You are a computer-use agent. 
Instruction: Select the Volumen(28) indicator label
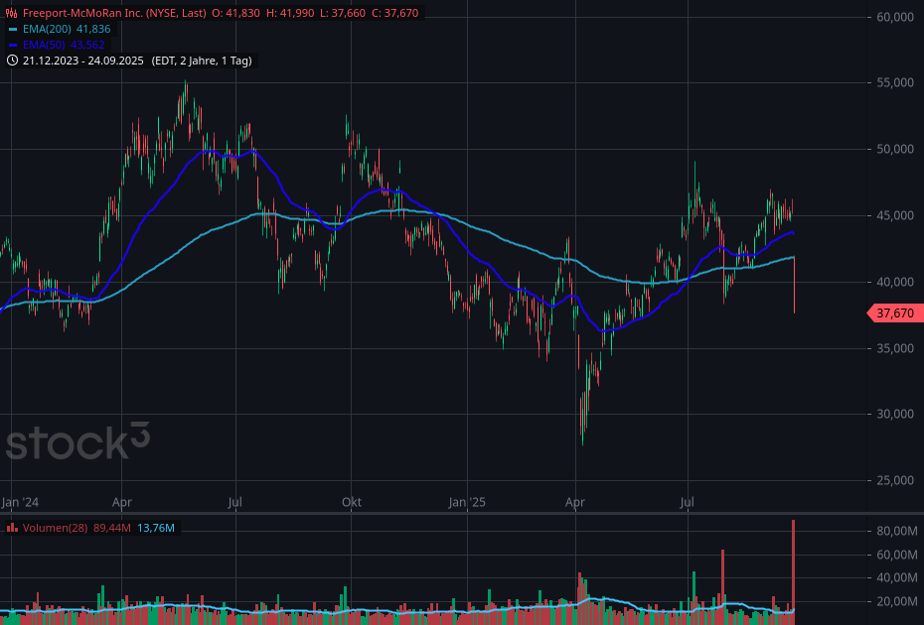tap(55, 528)
